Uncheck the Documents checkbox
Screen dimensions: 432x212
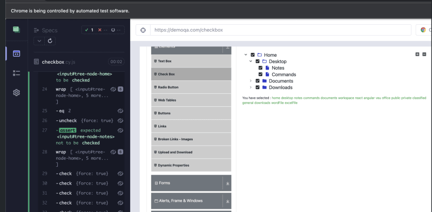click(258, 81)
